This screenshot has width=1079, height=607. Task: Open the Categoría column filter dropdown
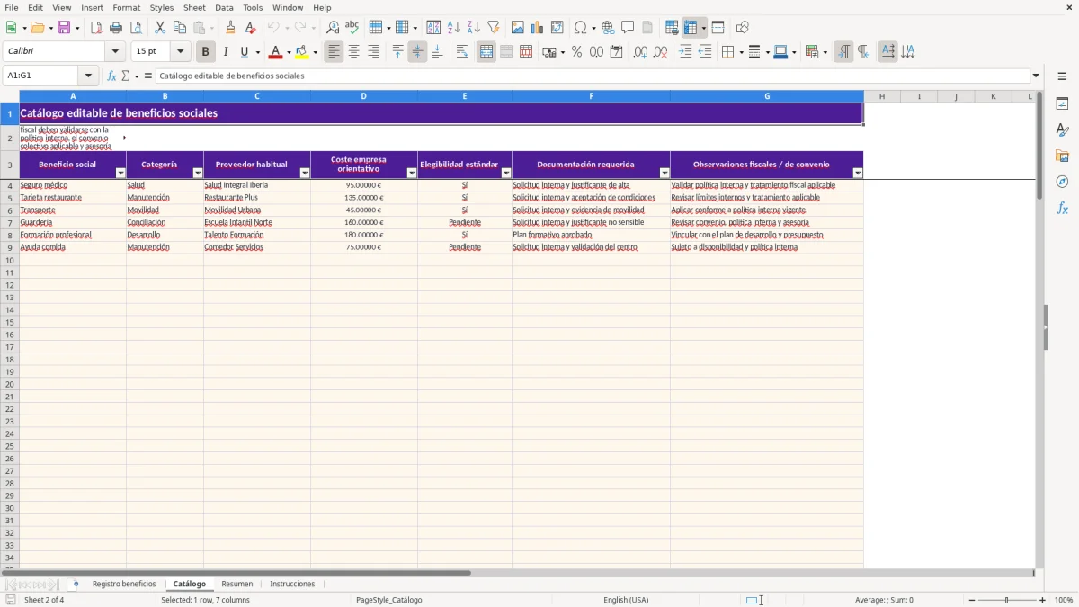pos(198,173)
